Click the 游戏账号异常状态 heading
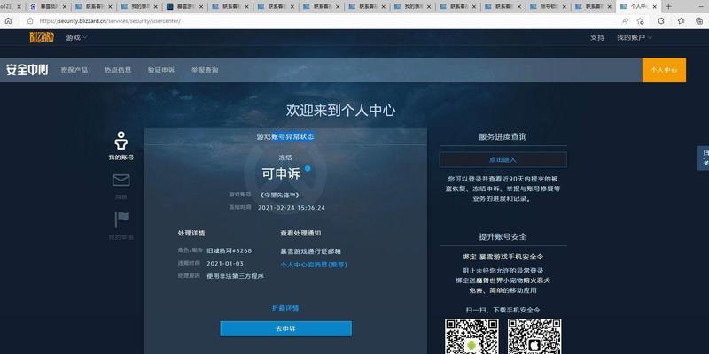Image resolution: width=709 pixels, height=354 pixels. [285, 137]
